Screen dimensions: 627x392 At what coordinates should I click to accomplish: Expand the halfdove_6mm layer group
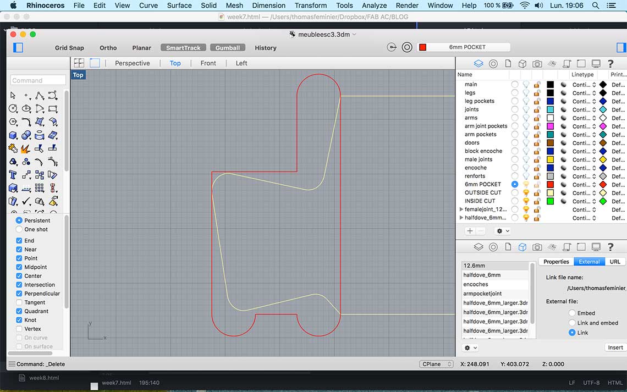[x=461, y=218]
